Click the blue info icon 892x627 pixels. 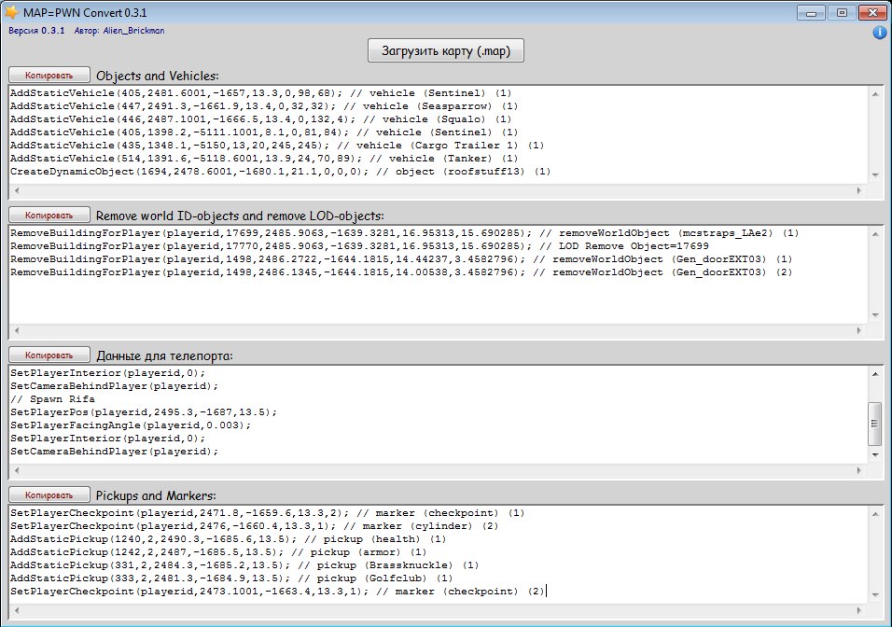[x=879, y=33]
